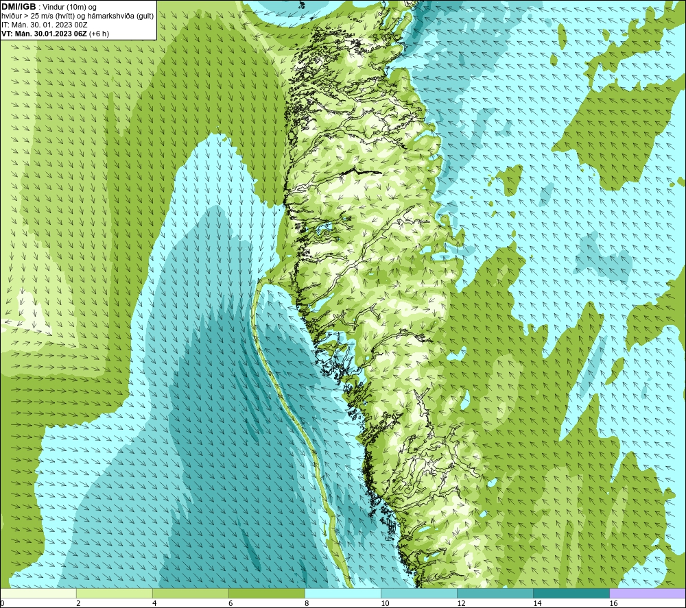The width and height of the screenshot is (686, 608).
Task: Click the legend value '10'
Action: click(385, 603)
